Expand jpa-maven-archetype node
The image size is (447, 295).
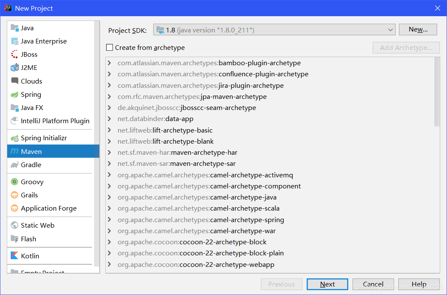coord(109,96)
